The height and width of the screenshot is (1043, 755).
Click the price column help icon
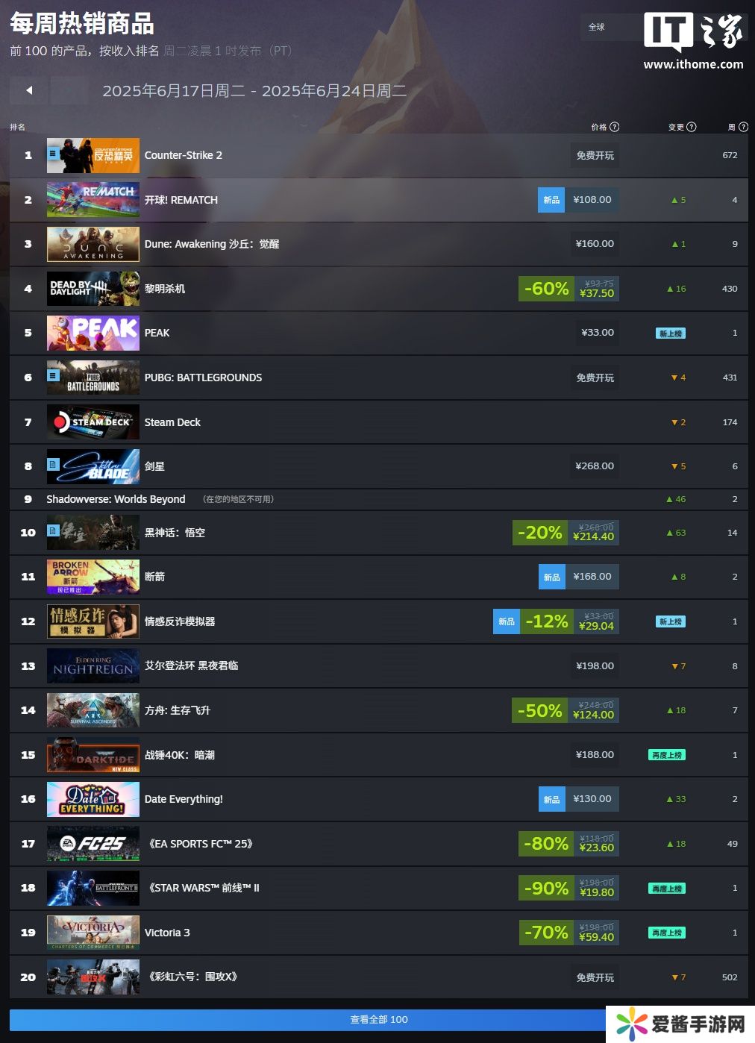pos(615,127)
